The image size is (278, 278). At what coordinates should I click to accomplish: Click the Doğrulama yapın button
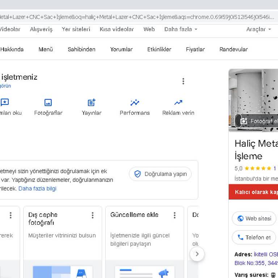pos(160,174)
